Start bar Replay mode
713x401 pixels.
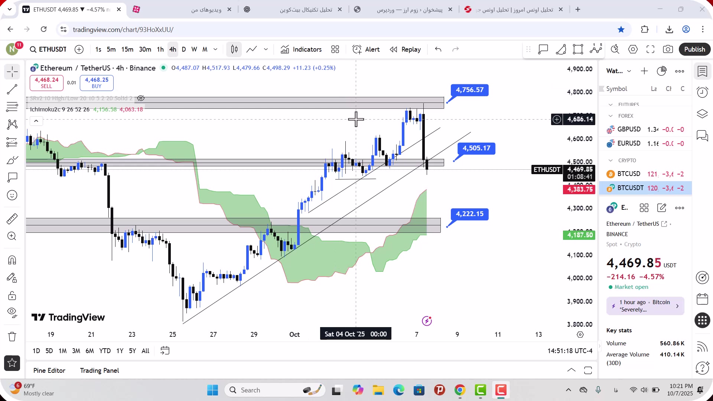[x=405, y=49]
